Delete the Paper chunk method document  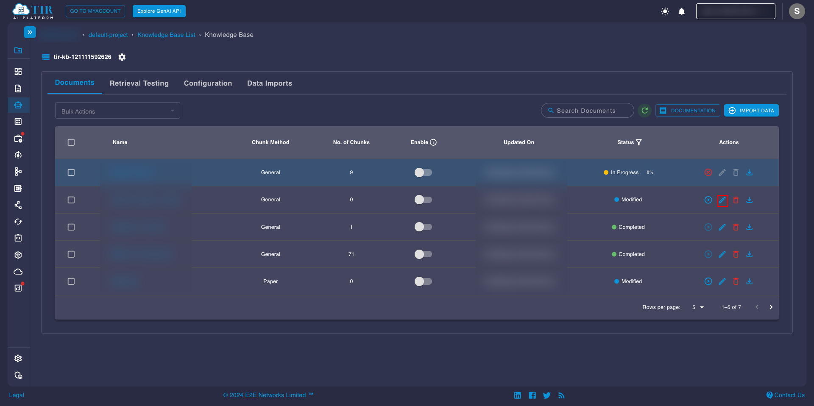pos(736,281)
